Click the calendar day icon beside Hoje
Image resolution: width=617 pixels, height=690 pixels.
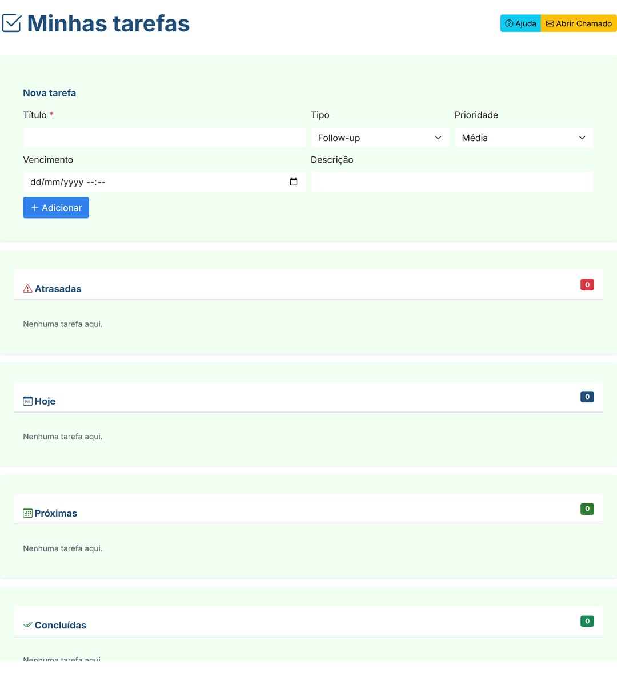(x=27, y=401)
